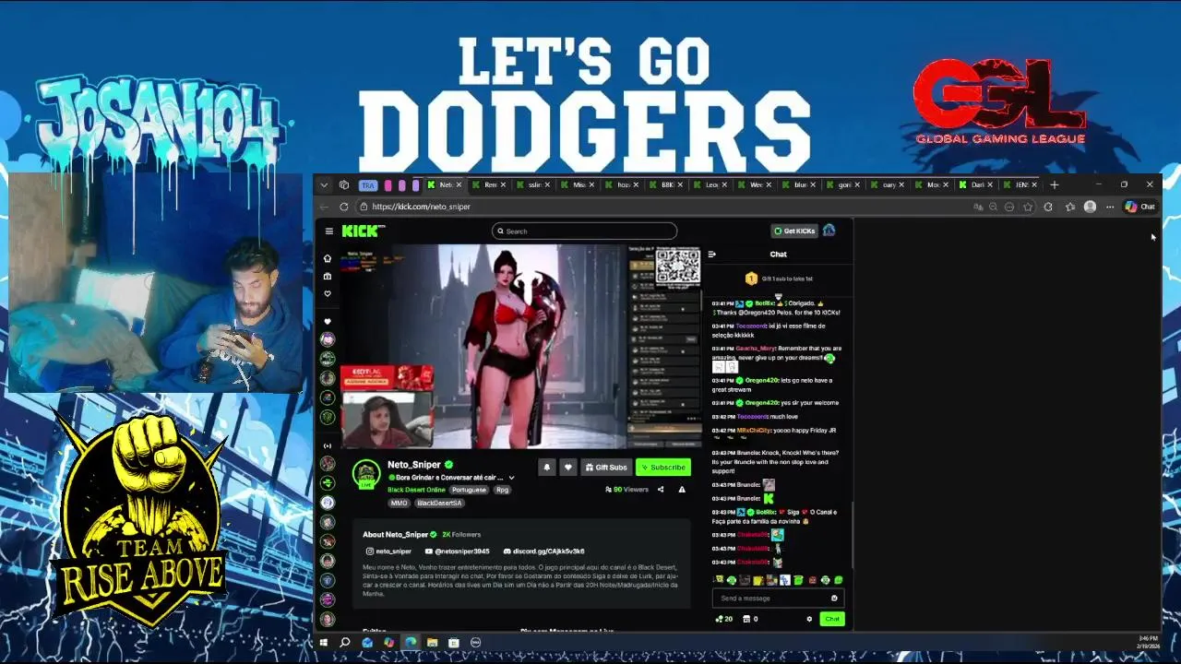The height and width of the screenshot is (664, 1181).
Task: Switch to the TRA tab group
Action: pyautogui.click(x=368, y=185)
